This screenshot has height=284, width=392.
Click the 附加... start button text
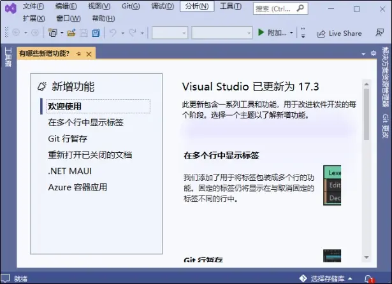click(277, 32)
